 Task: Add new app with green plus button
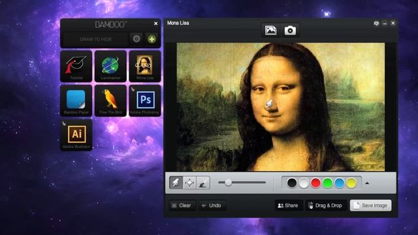click(152, 39)
